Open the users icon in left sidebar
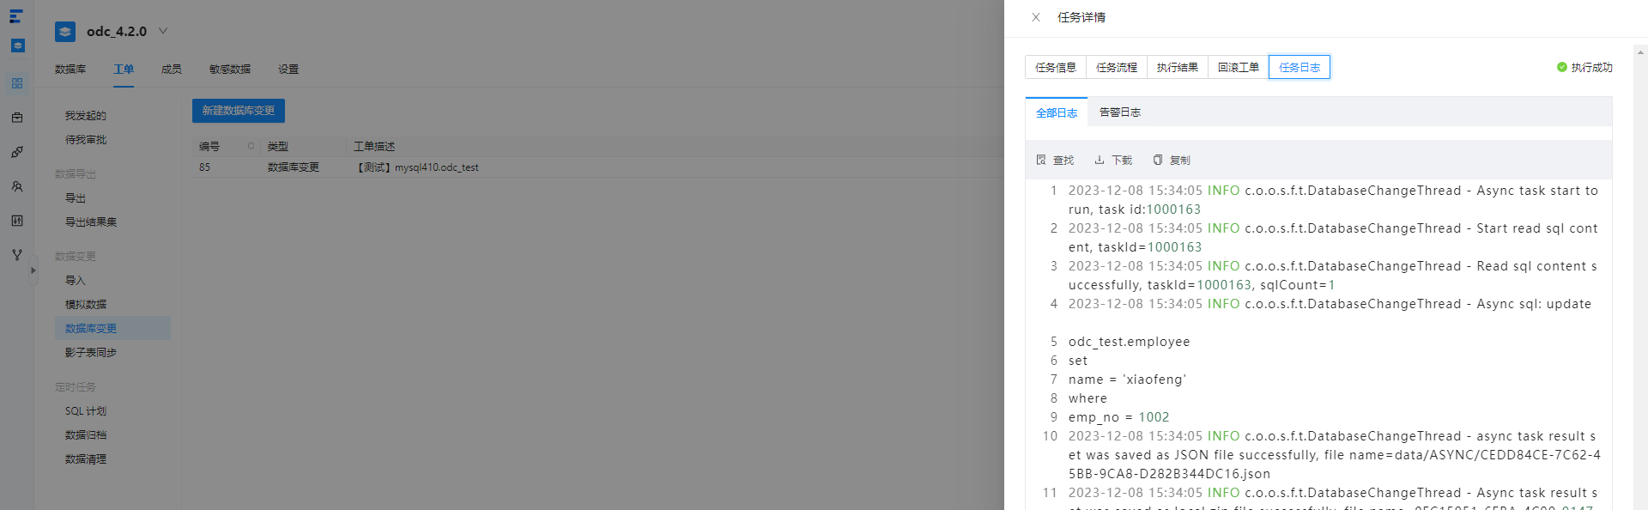Screen dimensions: 1648x510 pos(17,186)
